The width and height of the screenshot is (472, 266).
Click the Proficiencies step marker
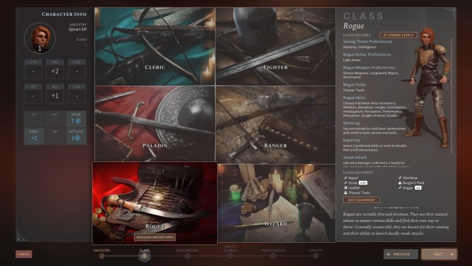tap(273, 256)
